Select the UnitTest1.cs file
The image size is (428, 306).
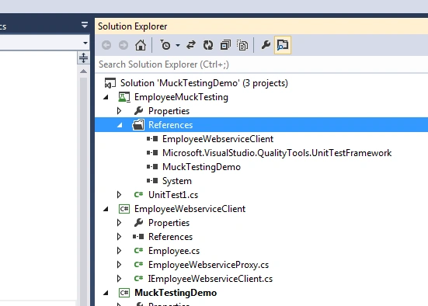pyautogui.click(x=173, y=195)
